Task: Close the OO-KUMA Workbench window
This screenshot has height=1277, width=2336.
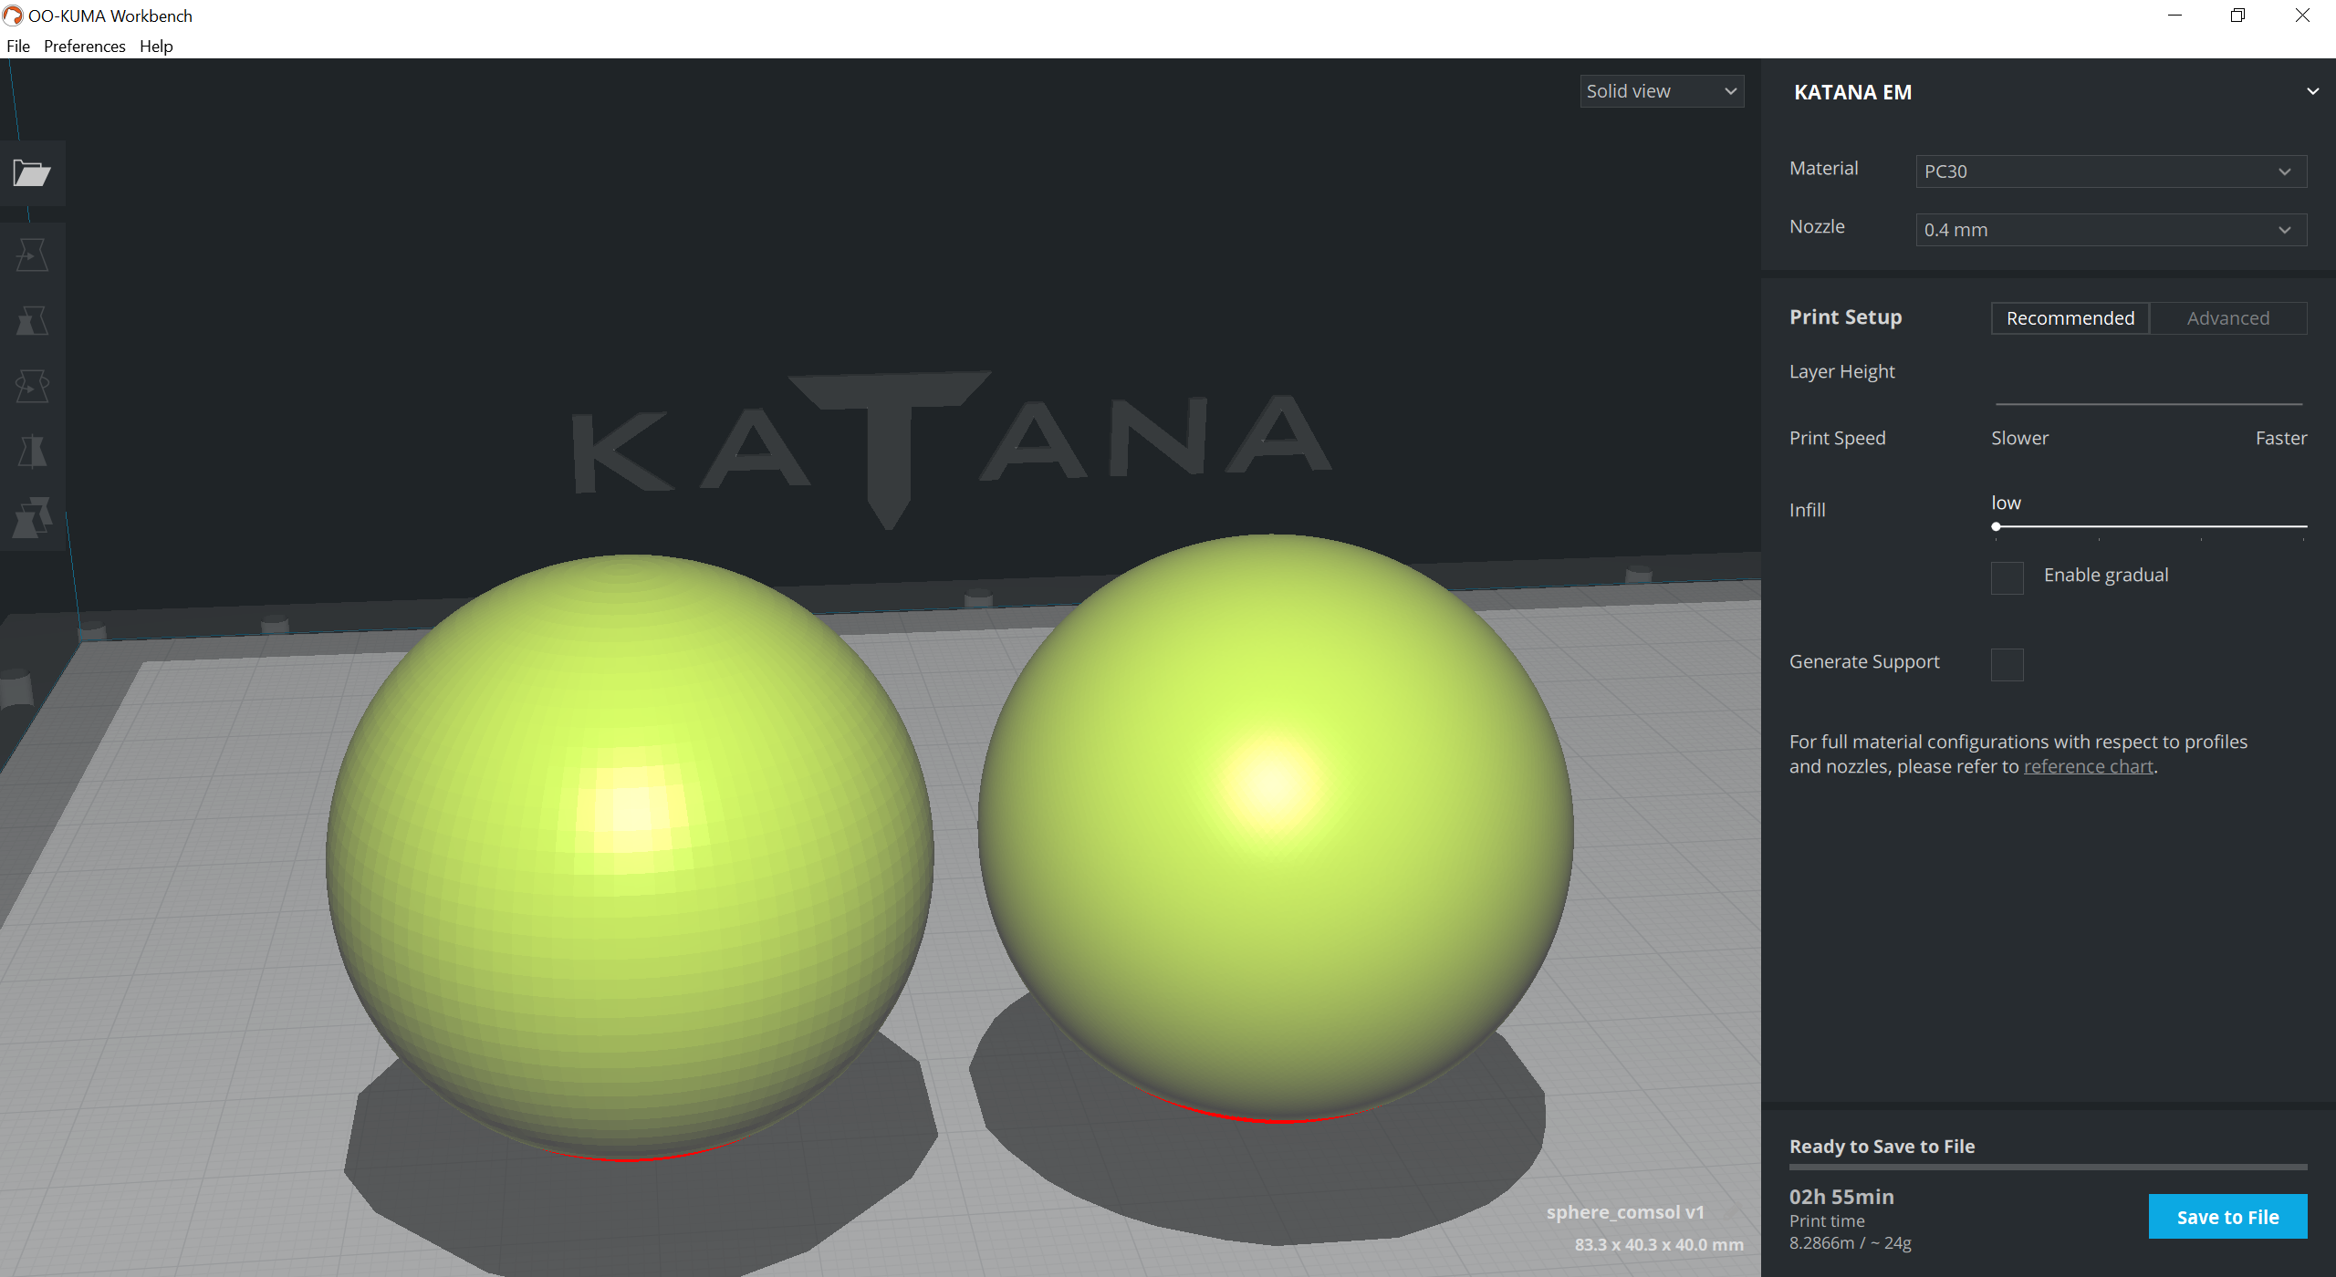Action: click(2302, 16)
